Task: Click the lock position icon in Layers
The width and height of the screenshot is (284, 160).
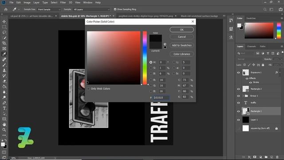Action: click(253, 65)
